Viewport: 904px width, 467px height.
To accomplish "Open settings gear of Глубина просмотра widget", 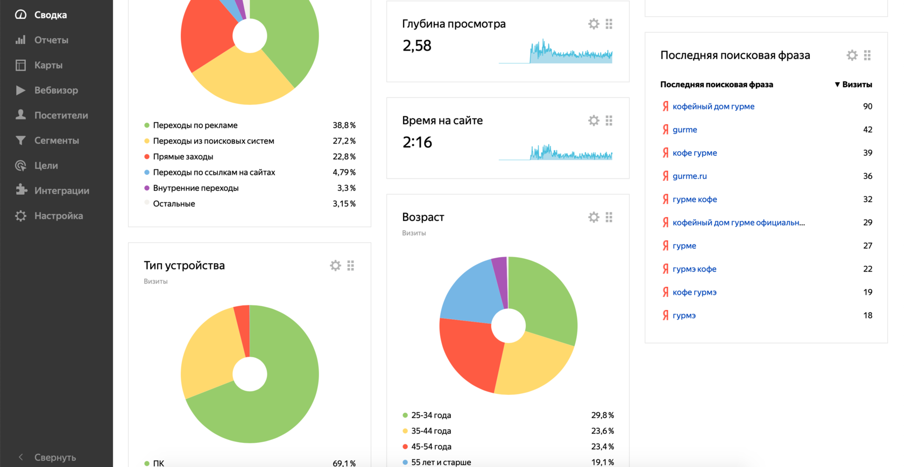I will [594, 24].
